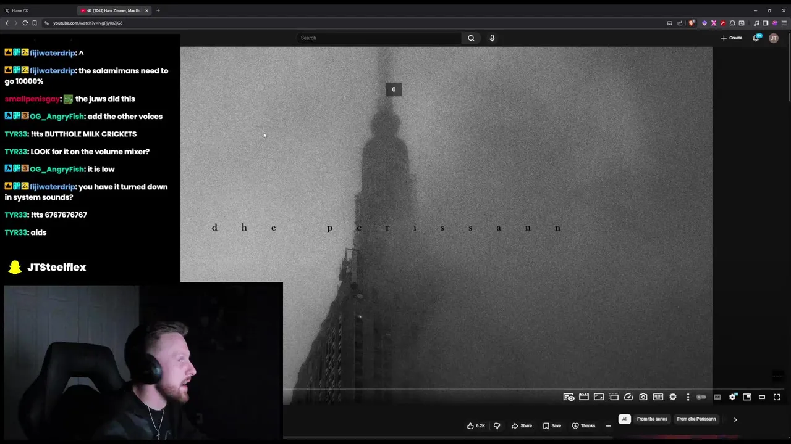791x444 pixels.
Task: Open the clapperboard cinema mode icon
Action: click(x=584, y=397)
